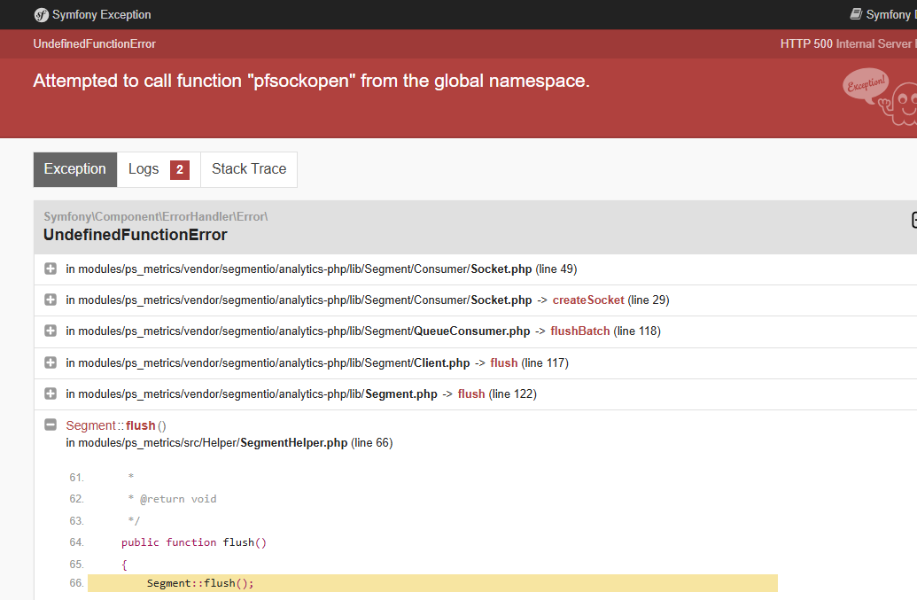The image size is (917, 600).
Task: Open the Stack Trace tab
Action: click(249, 169)
